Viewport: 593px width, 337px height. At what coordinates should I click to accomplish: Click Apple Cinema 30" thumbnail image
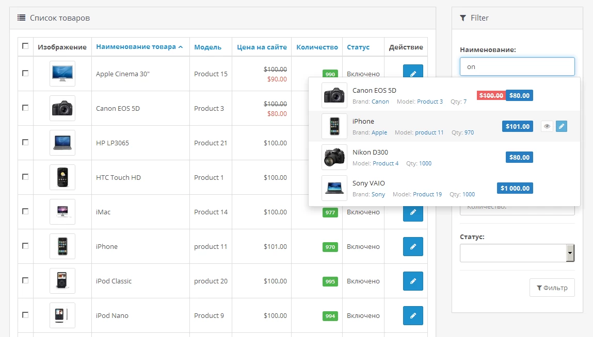[x=62, y=74]
